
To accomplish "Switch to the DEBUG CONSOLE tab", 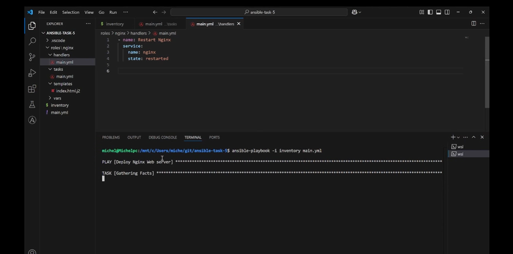I will pos(163,137).
